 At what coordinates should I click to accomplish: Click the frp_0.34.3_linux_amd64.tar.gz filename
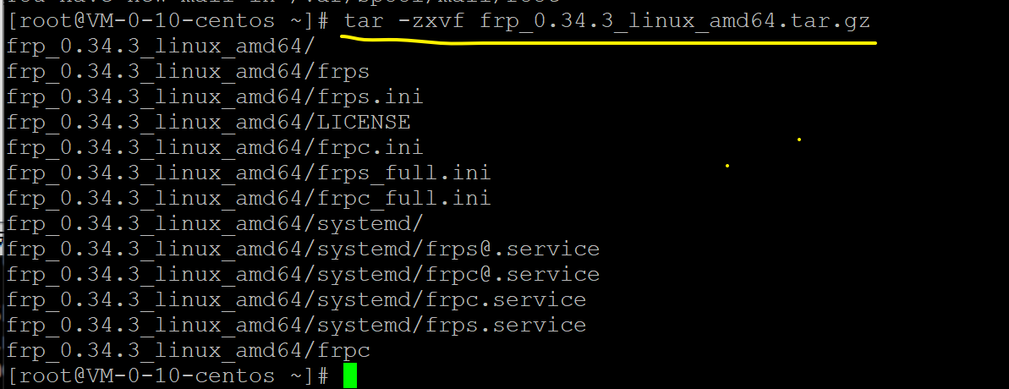coord(675,21)
